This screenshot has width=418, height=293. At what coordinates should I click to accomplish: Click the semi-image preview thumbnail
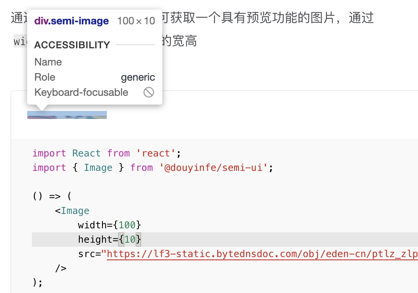pyautogui.click(x=67, y=115)
